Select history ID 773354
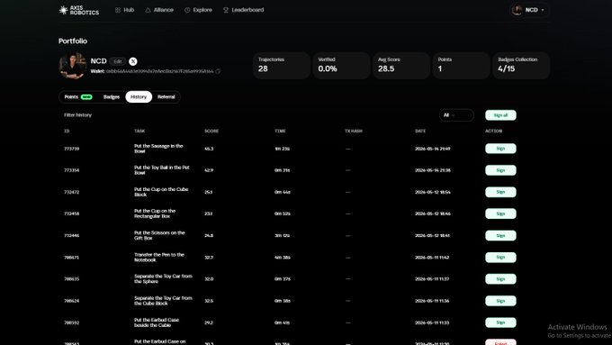Image resolution: width=612 pixels, height=345 pixels. click(x=72, y=170)
